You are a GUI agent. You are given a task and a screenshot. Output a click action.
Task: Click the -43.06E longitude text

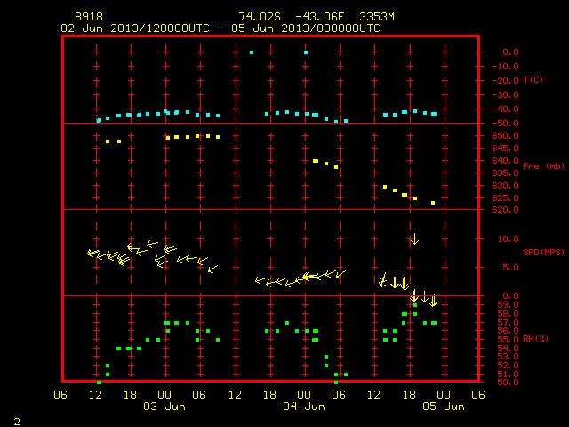[x=320, y=17]
